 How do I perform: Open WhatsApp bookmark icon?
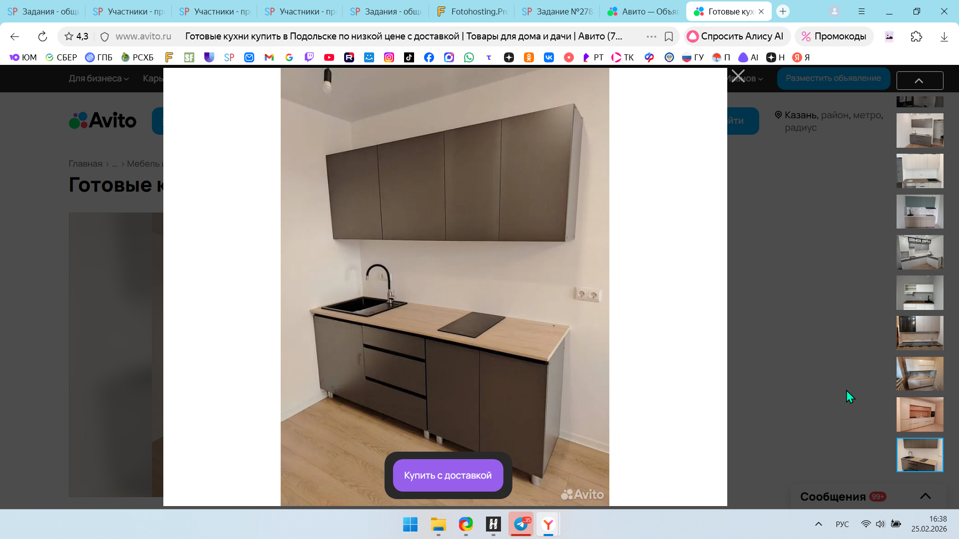click(469, 57)
